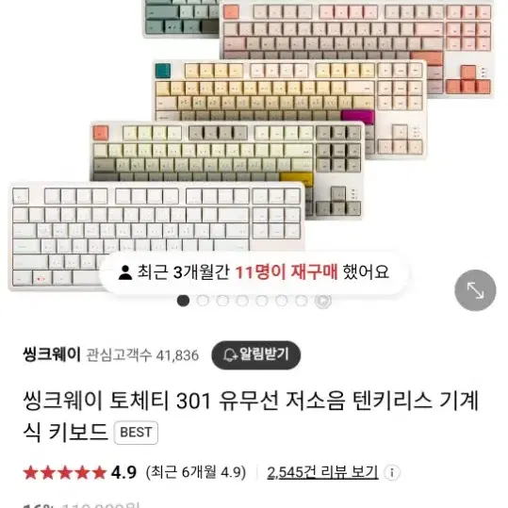Viewport: 508px width, 508px height.
Task: Tap the product title 씽크웨이 토체티 301
Action: coord(251,417)
